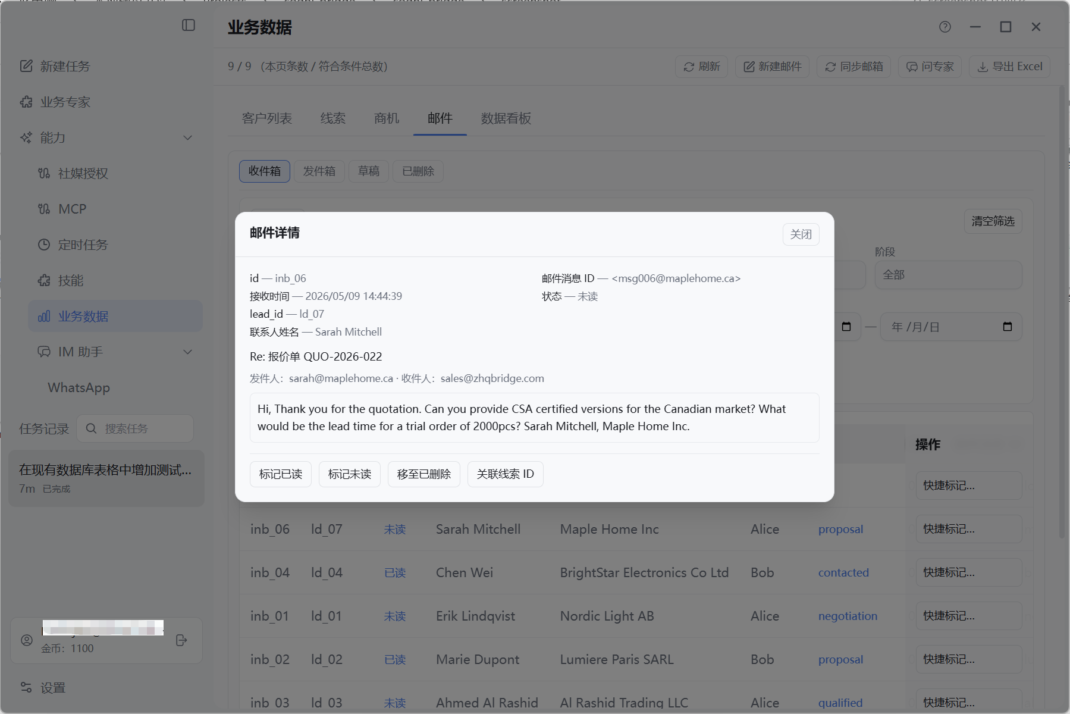Click 导出 Excel button

1010,67
